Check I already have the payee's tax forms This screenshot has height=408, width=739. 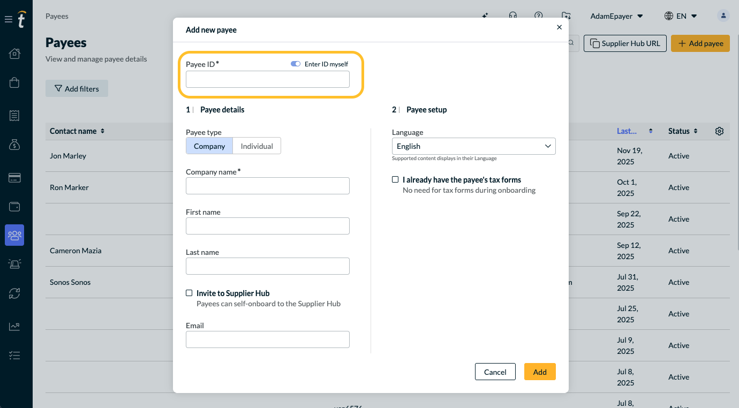point(395,179)
